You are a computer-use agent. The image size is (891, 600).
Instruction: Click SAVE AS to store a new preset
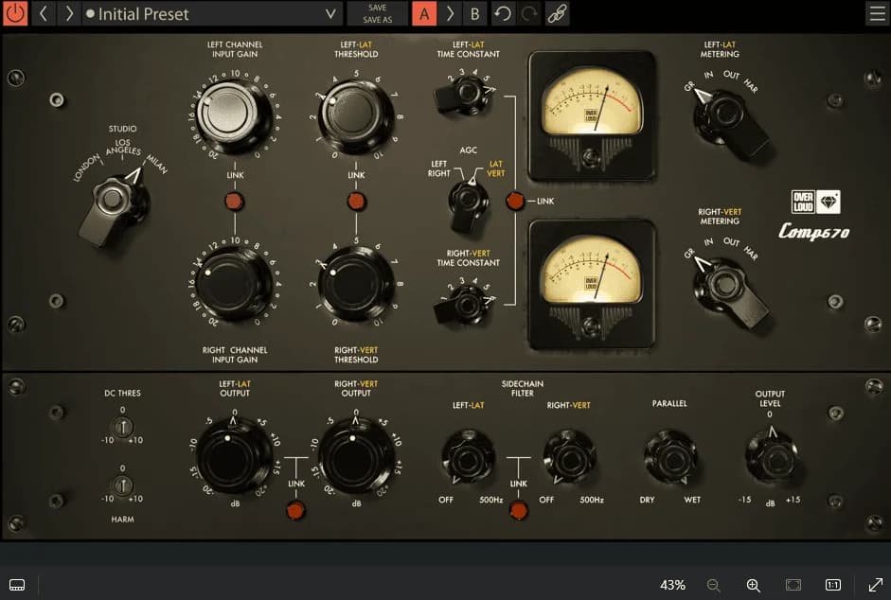tap(378, 19)
